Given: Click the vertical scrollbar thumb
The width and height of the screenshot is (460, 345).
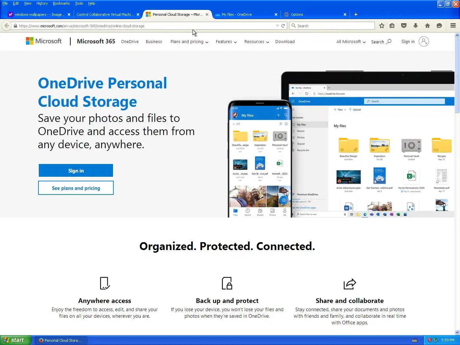Looking at the screenshot, I should [457, 76].
